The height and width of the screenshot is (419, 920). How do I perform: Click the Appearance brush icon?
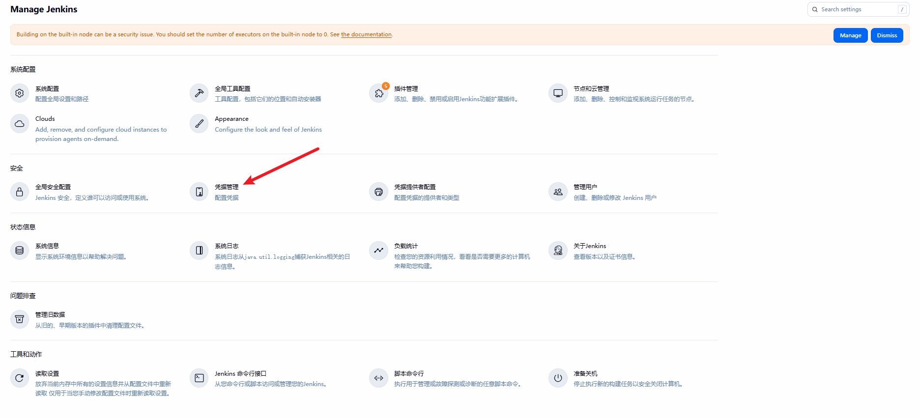tap(199, 124)
